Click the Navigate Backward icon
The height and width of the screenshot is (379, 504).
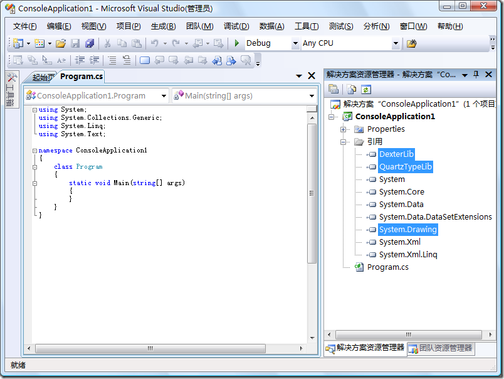(197, 43)
